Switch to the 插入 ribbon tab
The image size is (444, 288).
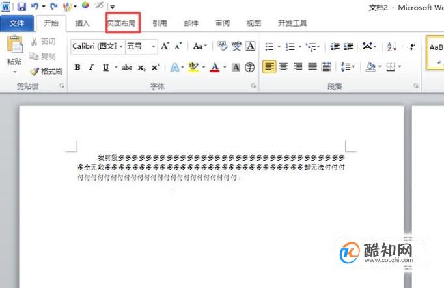tap(82, 23)
